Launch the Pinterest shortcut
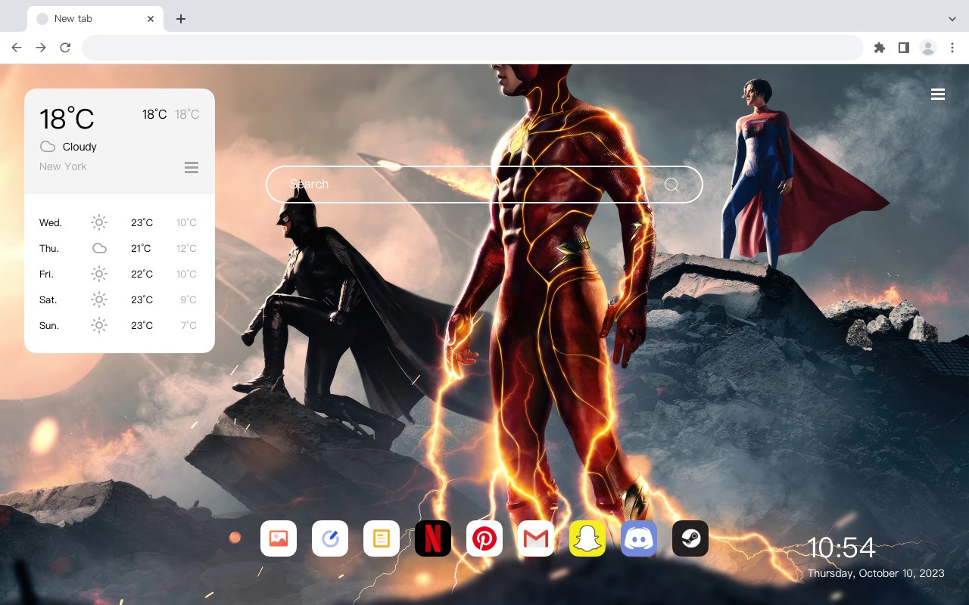 click(x=484, y=538)
